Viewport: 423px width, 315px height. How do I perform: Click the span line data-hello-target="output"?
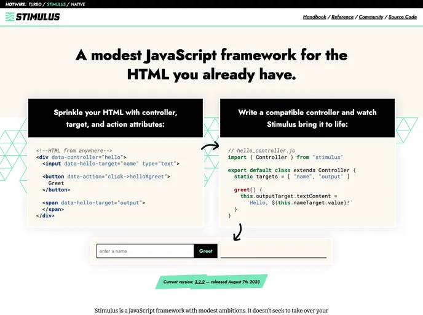93,202
